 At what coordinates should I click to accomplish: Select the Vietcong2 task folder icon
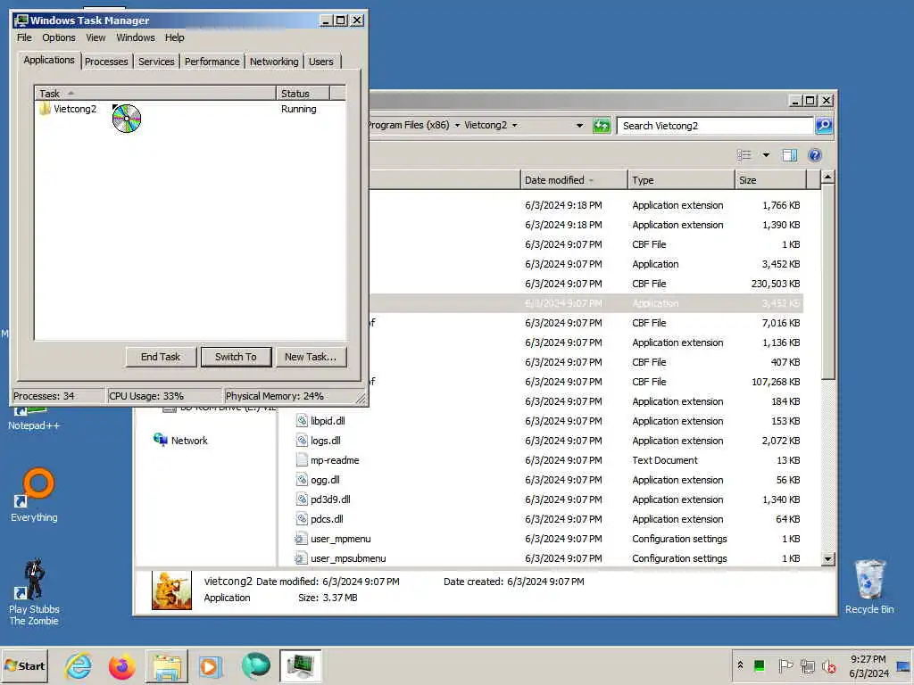click(x=45, y=109)
